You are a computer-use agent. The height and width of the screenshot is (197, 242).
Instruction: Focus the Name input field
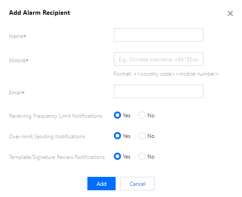[159, 35]
